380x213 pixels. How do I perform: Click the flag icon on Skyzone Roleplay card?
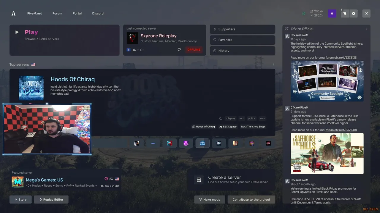129,50
